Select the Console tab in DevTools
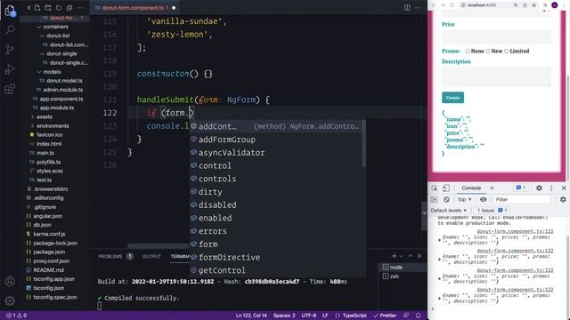This screenshot has height=320, width=570. pos(471,188)
